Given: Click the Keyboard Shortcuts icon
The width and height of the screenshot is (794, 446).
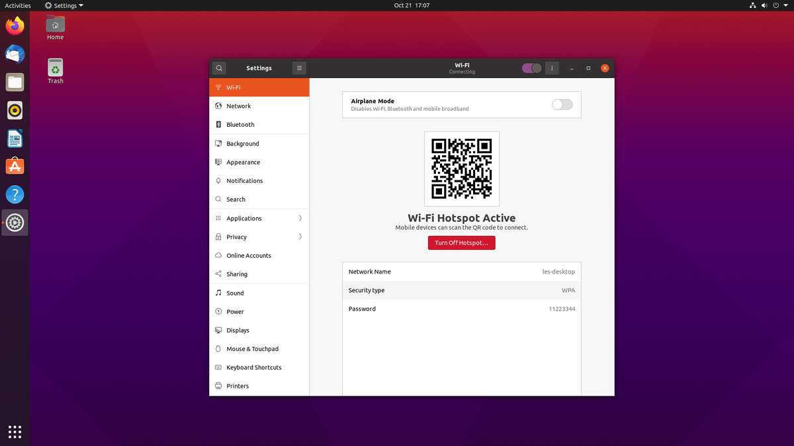Looking at the screenshot, I should pyautogui.click(x=218, y=367).
